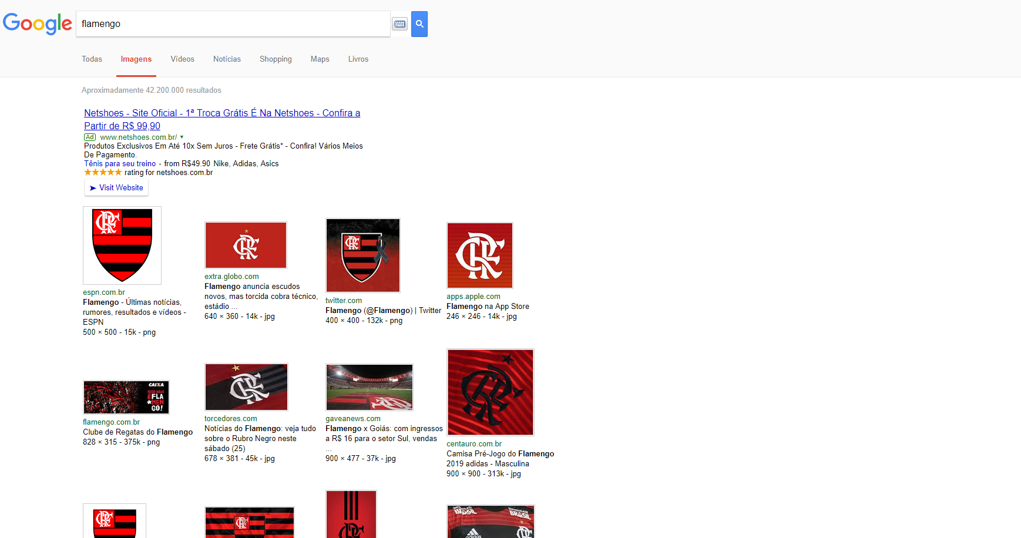Click the result count text 'Aproximadamente 42.200.000 resultados'
This screenshot has height=538, width=1021.
(152, 90)
